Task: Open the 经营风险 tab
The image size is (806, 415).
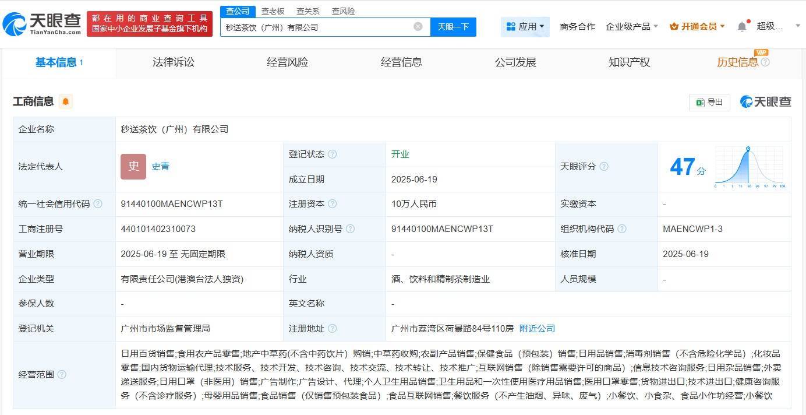Action: (x=287, y=62)
